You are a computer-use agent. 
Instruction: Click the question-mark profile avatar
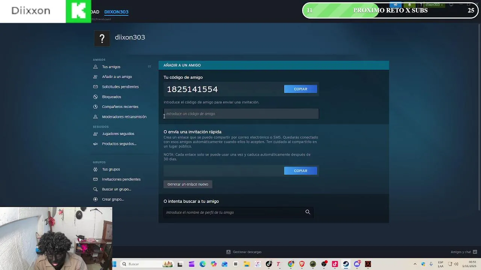coord(102,38)
